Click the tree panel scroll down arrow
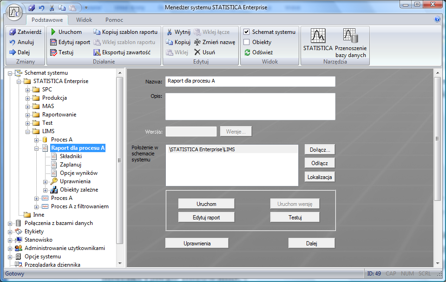 120,263
